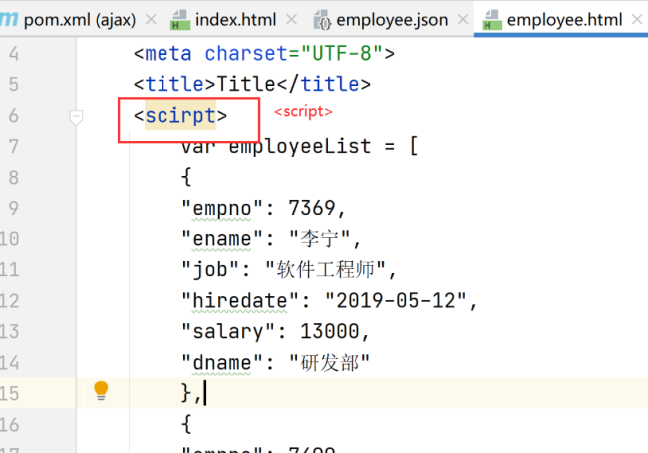This screenshot has width=648, height=453.
Task: Click line number 9 in the gutter
Action: click(13, 209)
